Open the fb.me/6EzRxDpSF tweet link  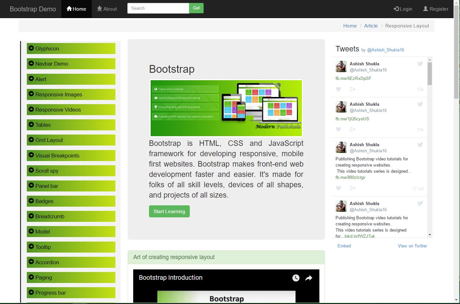pos(353,78)
